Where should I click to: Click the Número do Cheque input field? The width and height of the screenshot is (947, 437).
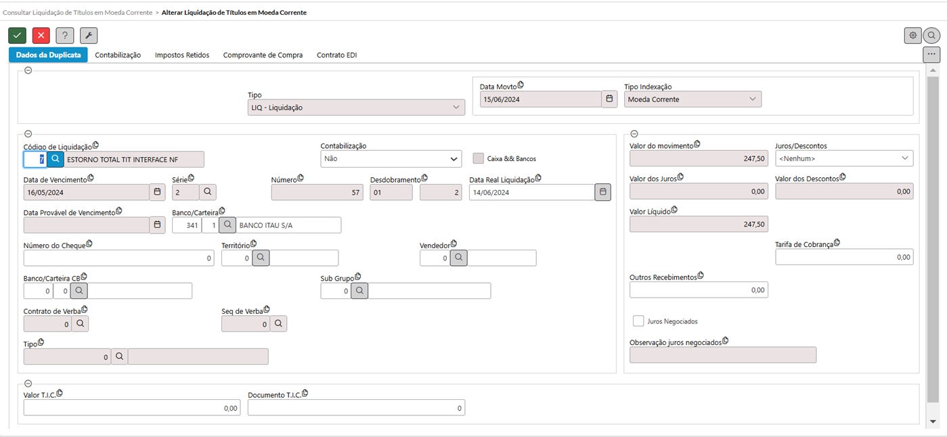118,258
